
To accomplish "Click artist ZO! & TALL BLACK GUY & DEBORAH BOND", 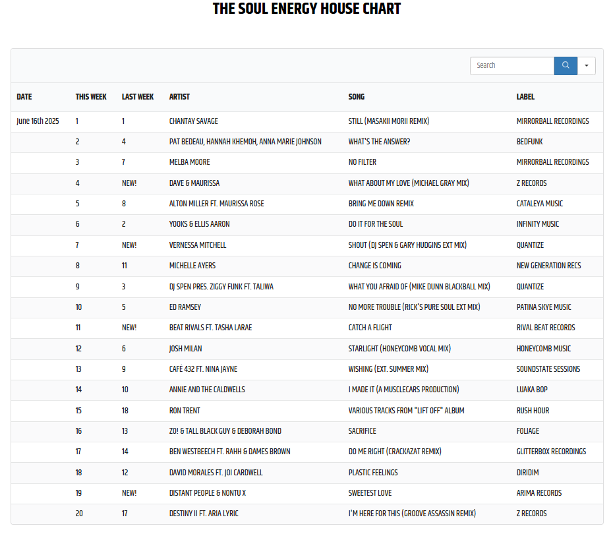I will pyautogui.click(x=225, y=431).
